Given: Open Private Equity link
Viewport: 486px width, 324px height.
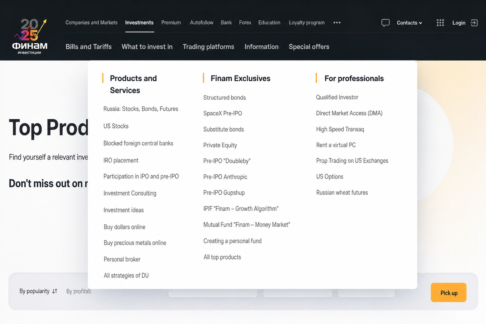Looking at the screenshot, I should coord(220,145).
